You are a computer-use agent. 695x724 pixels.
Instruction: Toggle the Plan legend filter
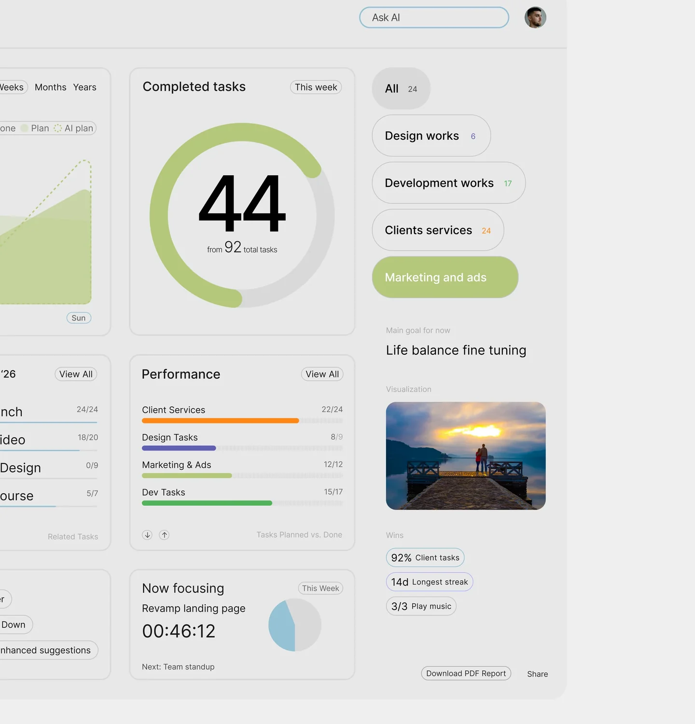(x=35, y=128)
